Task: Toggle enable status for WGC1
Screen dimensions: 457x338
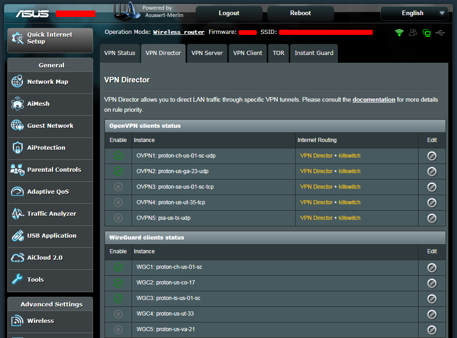Action: [118, 267]
